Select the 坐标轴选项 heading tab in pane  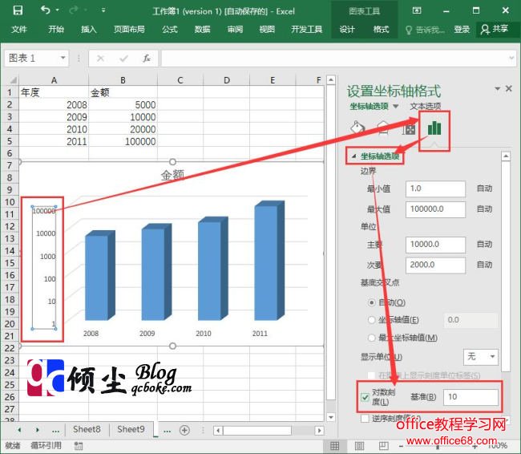pos(369,106)
